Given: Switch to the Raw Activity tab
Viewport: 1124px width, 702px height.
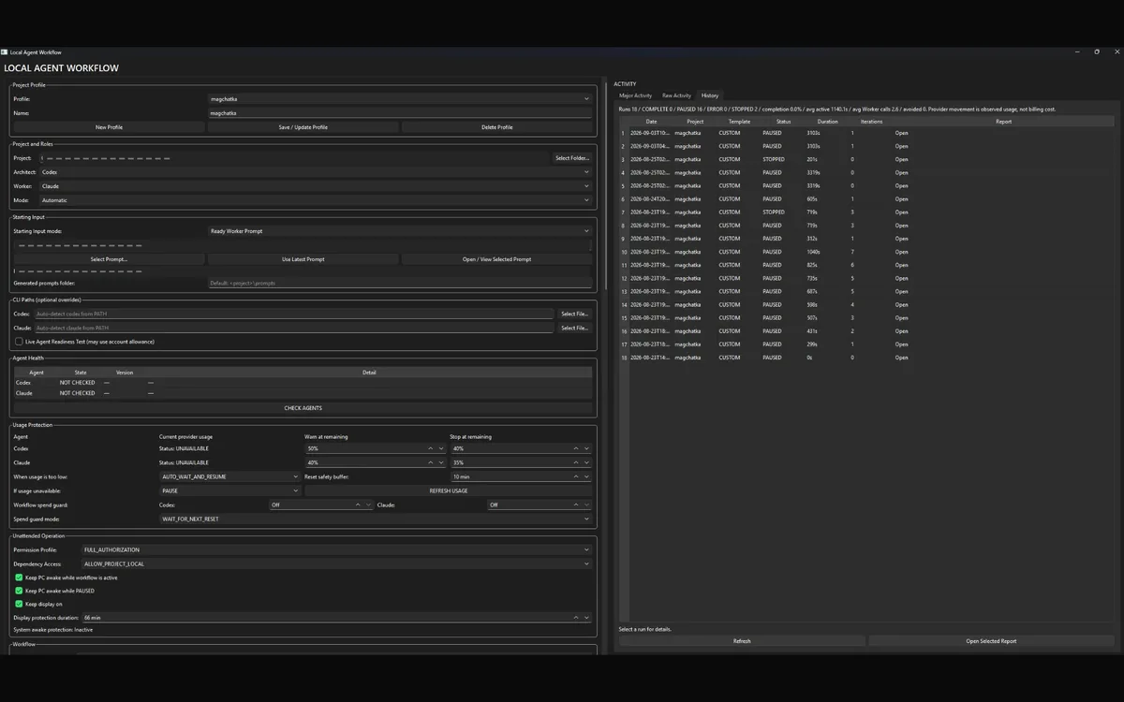Looking at the screenshot, I should 676,95.
